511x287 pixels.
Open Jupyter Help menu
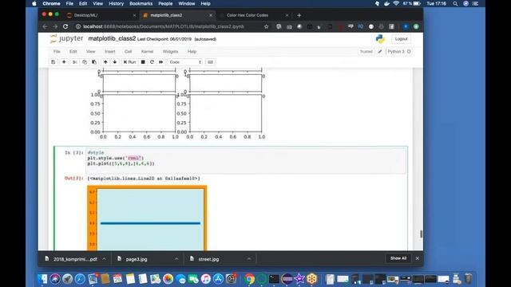tap(192, 51)
